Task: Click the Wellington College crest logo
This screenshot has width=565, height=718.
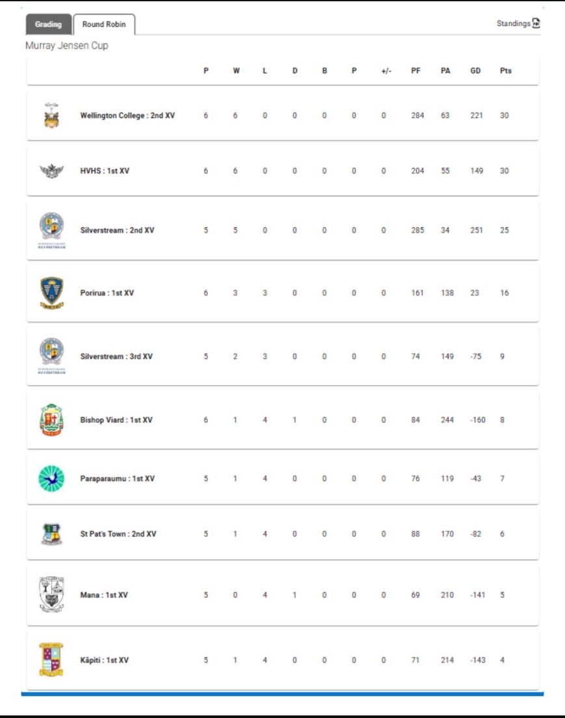Action: (51, 115)
